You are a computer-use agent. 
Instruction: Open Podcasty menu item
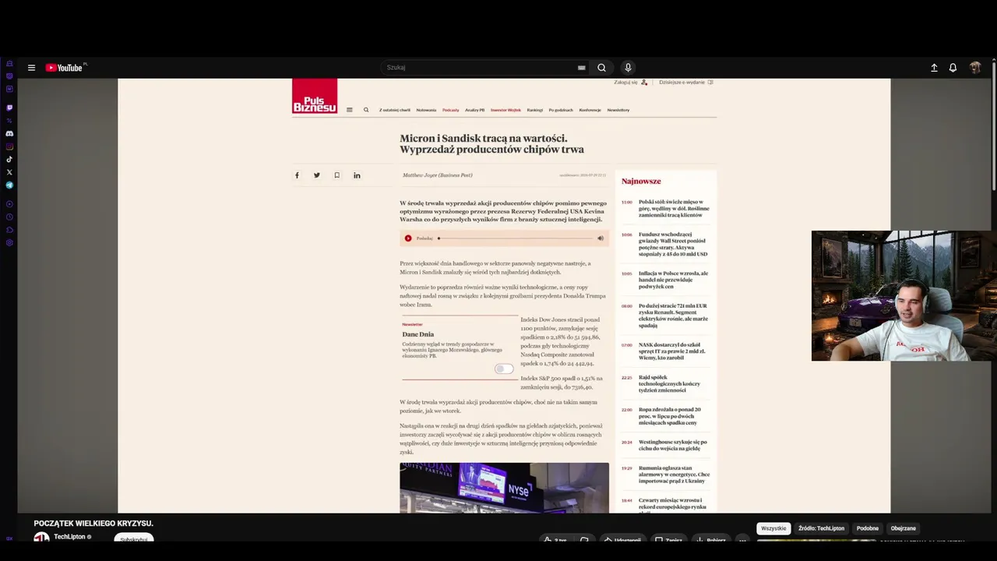[451, 110]
